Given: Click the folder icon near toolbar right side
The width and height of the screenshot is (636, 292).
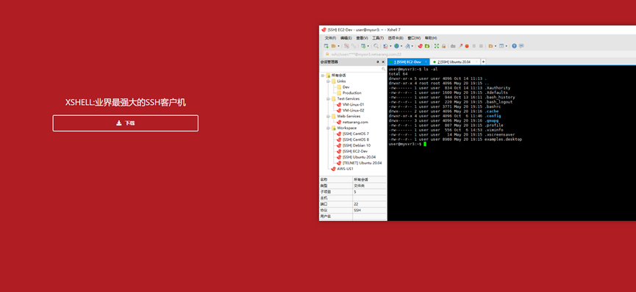Looking at the screenshot, I should [490, 46].
